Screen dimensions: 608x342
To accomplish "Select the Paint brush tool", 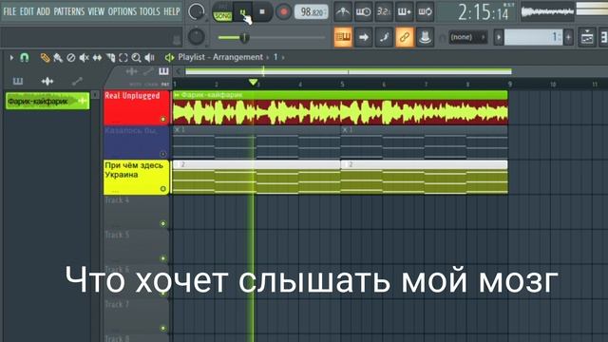I will click(x=58, y=58).
